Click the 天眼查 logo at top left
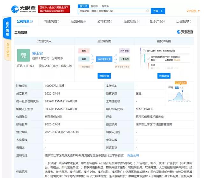This screenshot has height=178, width=204. tap(24, 9)
